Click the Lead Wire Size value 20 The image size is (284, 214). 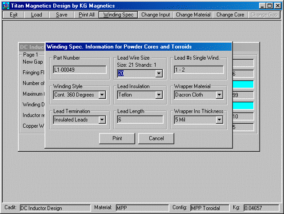(121, 73)
